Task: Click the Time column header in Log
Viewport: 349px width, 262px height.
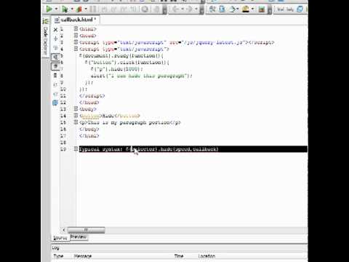Action: coord(179,256)
